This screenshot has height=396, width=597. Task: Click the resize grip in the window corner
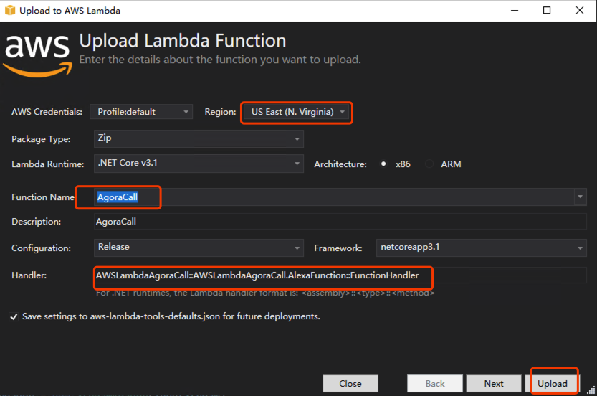point(591,390)
